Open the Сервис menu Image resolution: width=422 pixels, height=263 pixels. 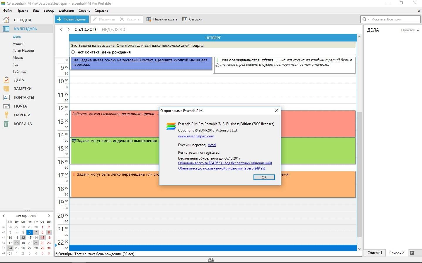(84, 11)
